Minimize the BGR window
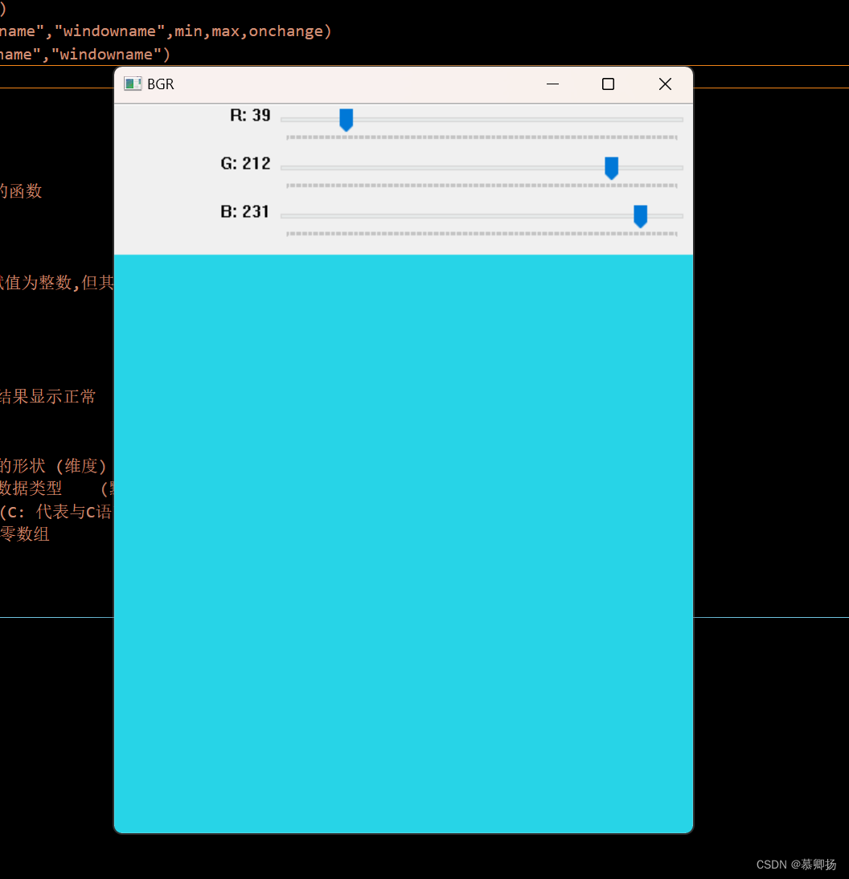Viewport: 849px width, 879px height. tap(552, 84)
